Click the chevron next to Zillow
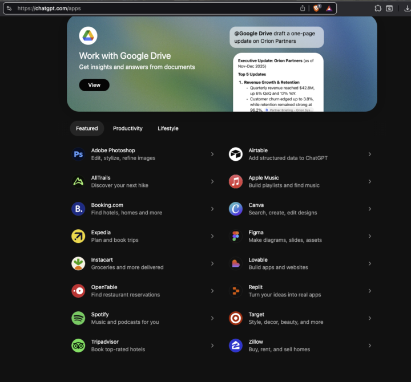The image size is (411, 382). click(x=370, y=346)
